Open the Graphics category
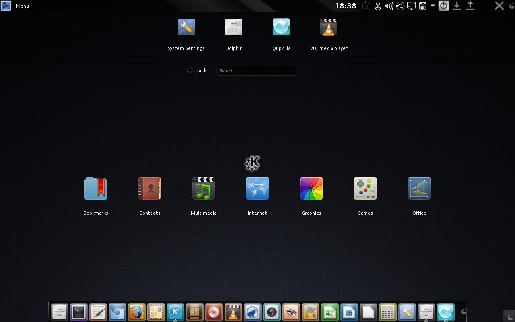The image size is (515, 322). [311, 196]
